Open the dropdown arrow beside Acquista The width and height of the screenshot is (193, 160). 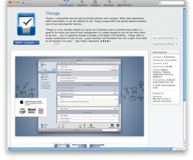38,43
